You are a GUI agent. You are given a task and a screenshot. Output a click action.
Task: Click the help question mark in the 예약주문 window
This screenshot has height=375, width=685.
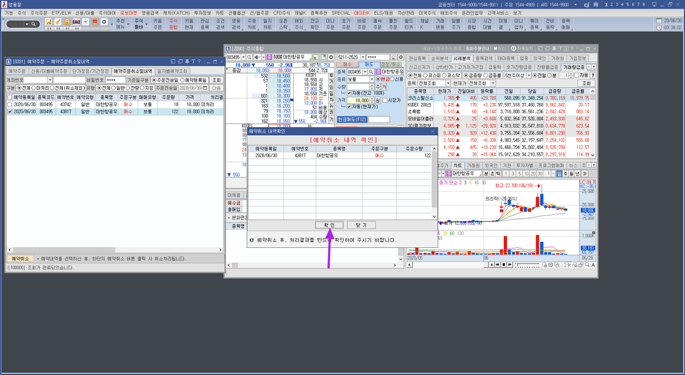pyautogui.click(x=199, y=62)
